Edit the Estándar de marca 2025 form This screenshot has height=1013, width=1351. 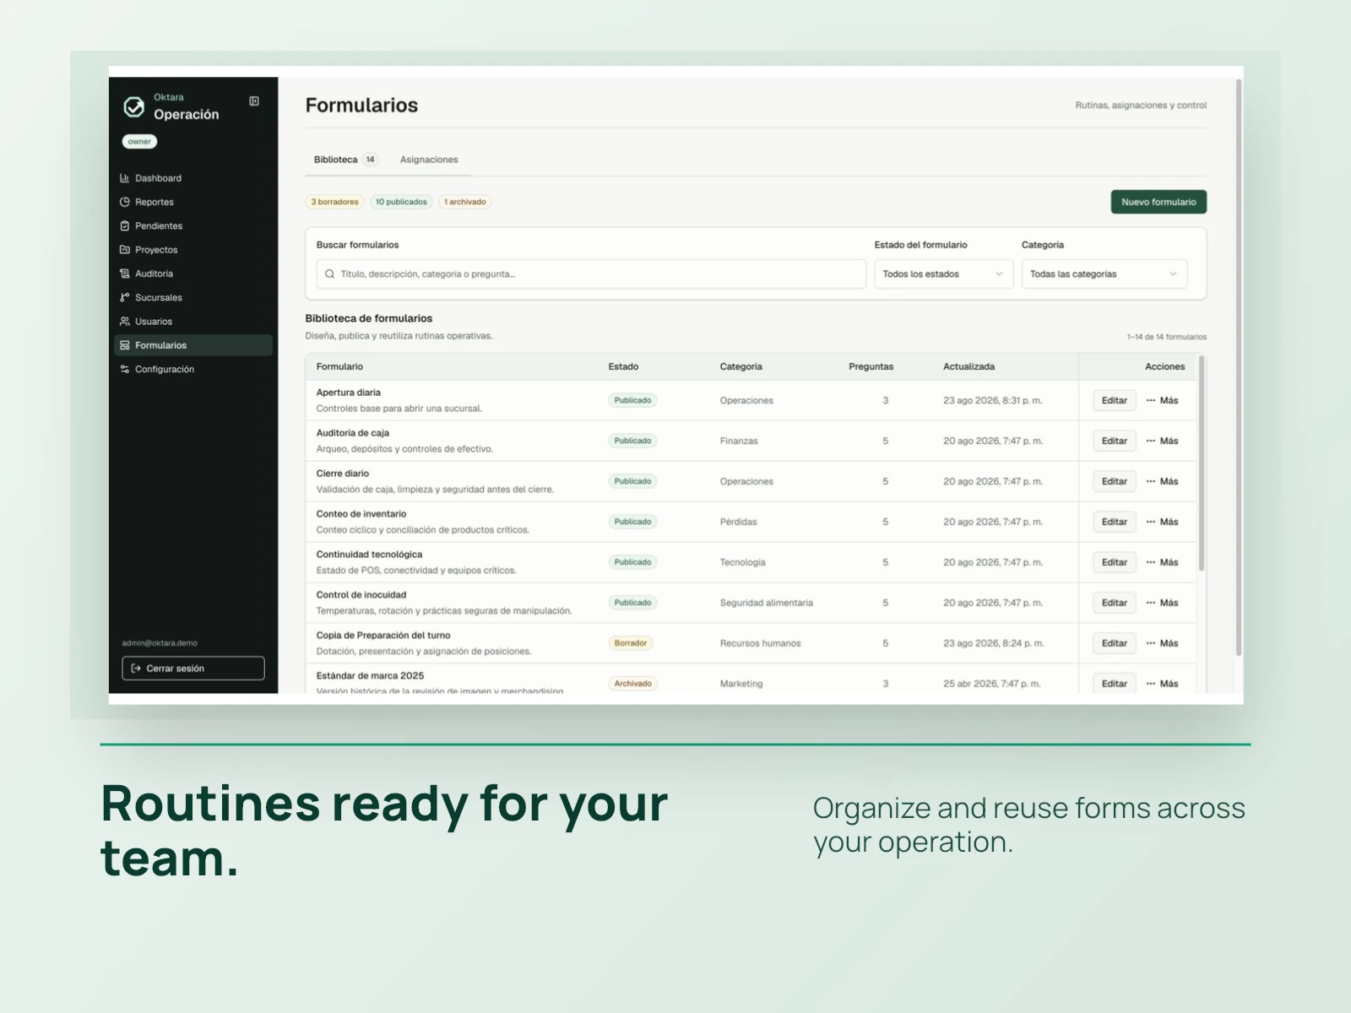1115,684
